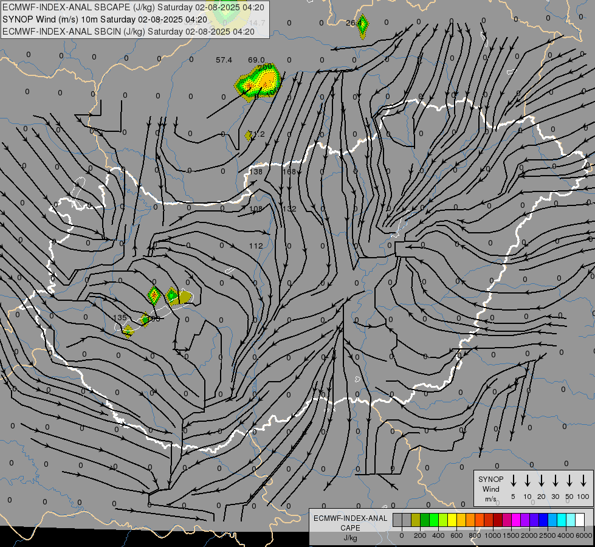Viewport: 595px width, 547px height.
Task: Click the 1500 tick label on CAPE scale
Action: click(x=511, y=535)
